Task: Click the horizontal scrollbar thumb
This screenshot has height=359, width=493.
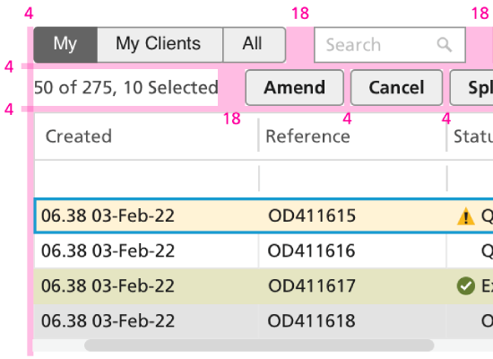Action: pyautogui.click(x=259, y=346)
